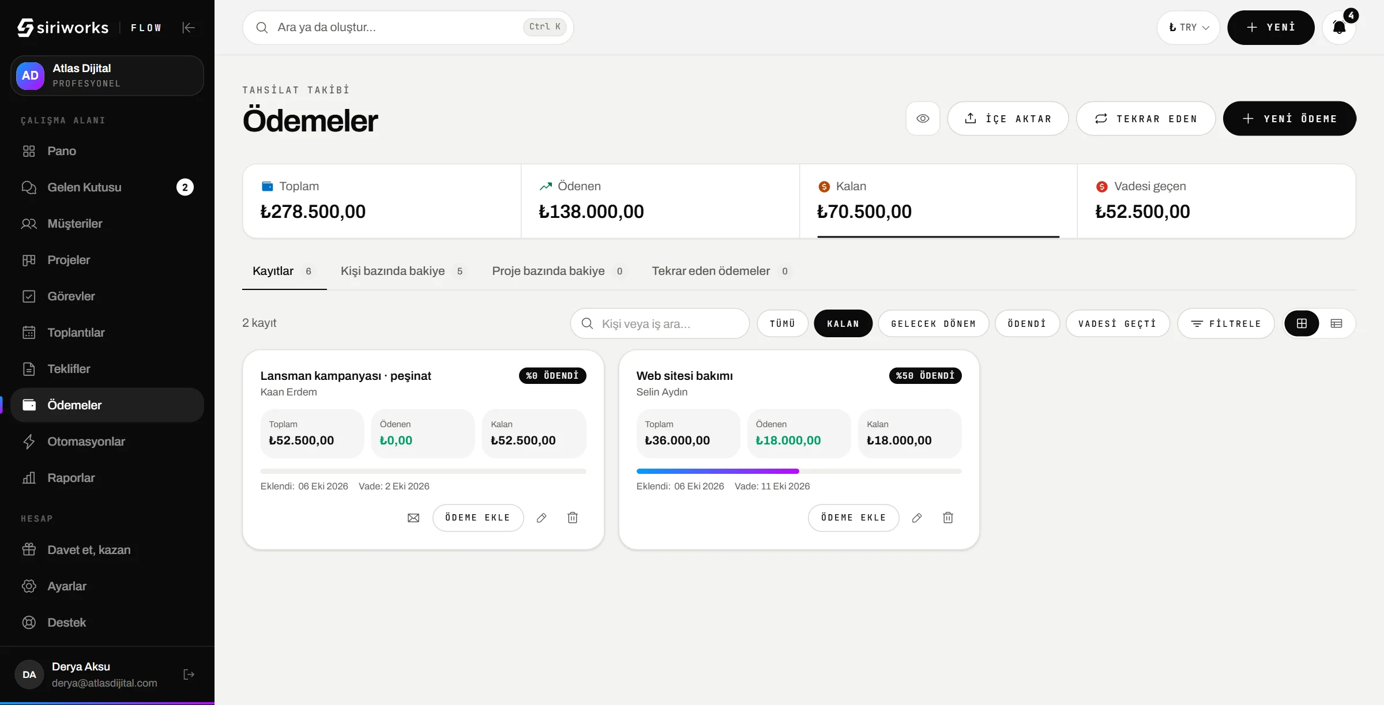Open FİLTRELE filter options

pos(1226,323)
